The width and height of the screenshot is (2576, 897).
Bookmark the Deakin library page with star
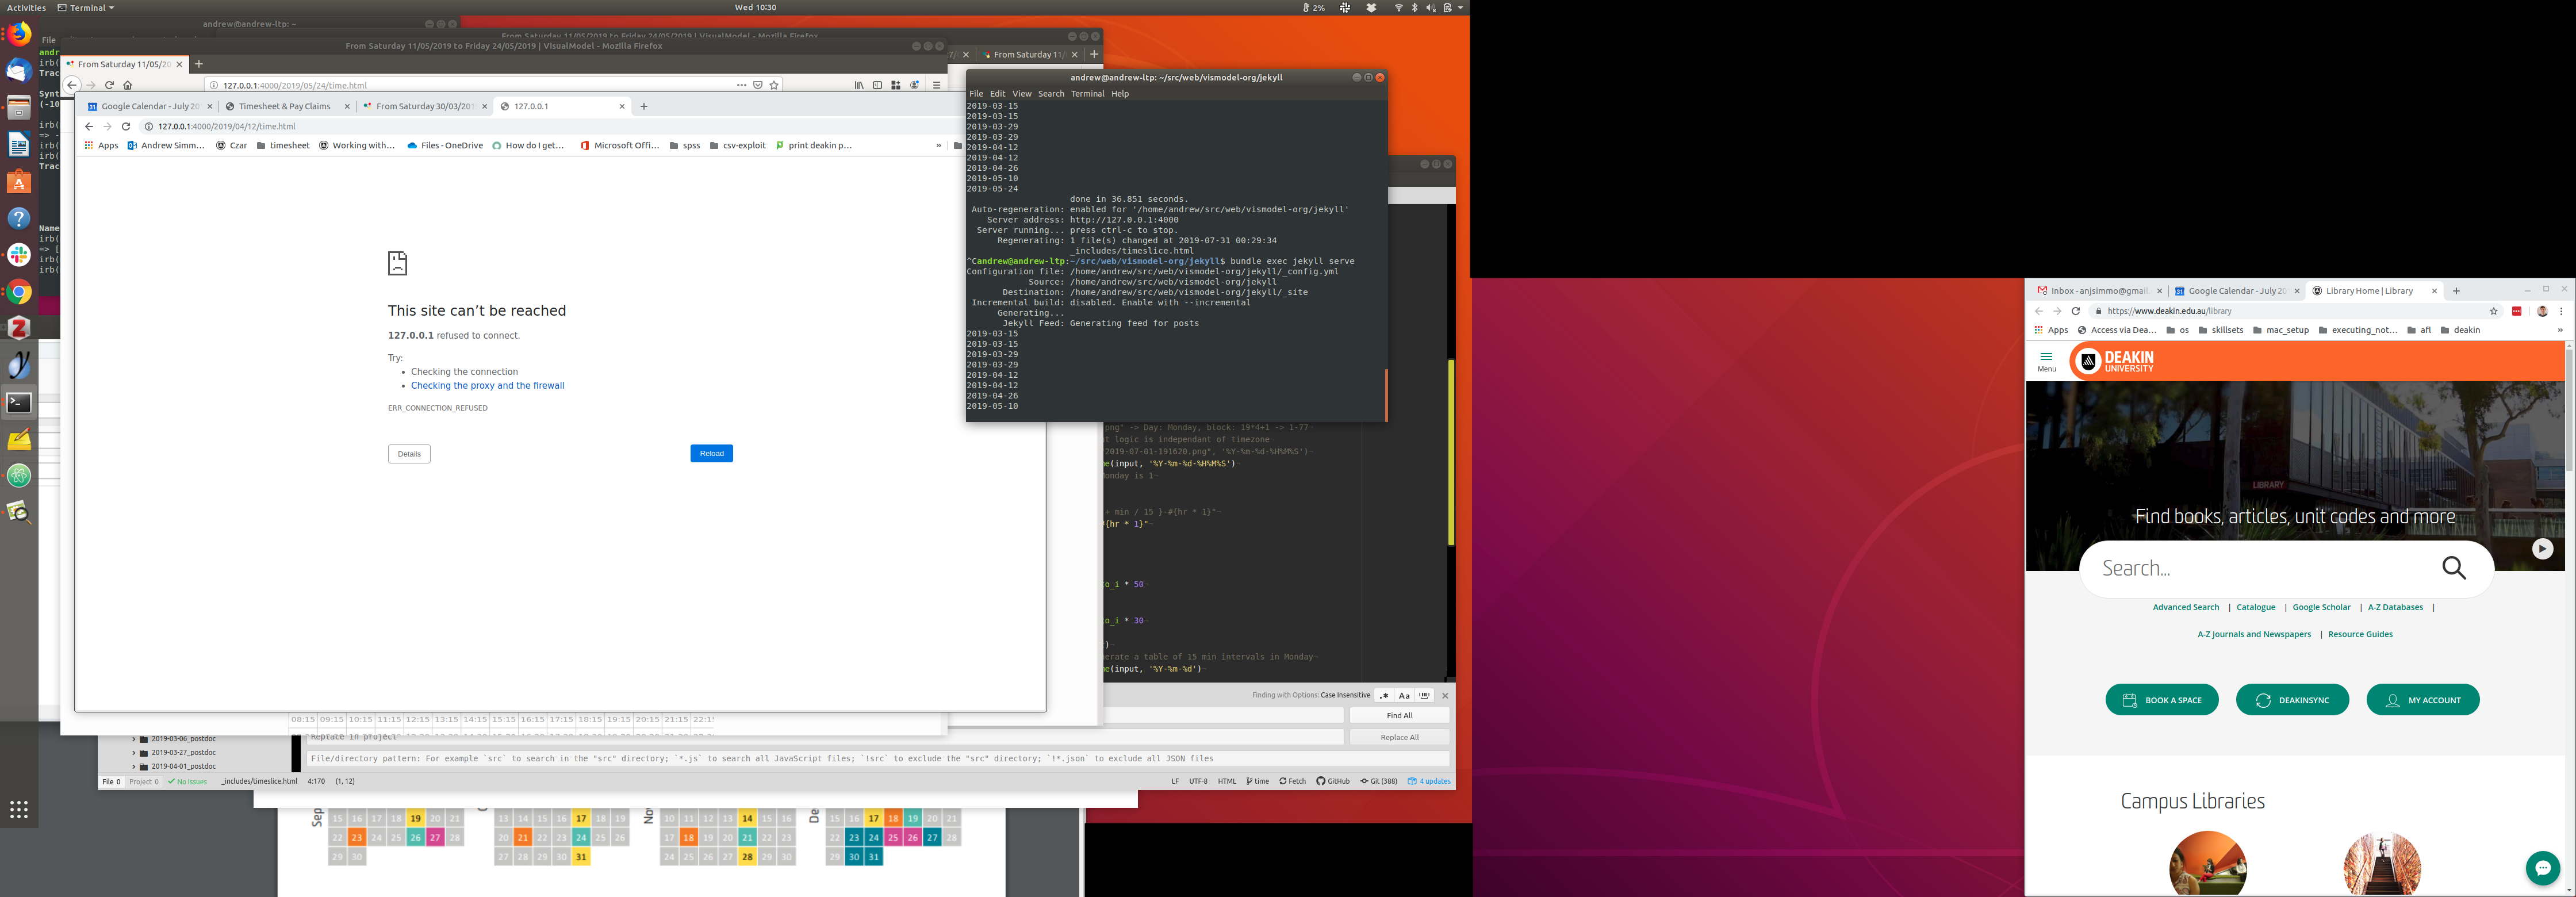[2493, 311]
